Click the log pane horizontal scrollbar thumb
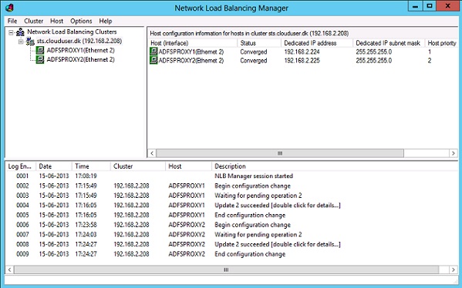Viewport: 462px width, 288px height. click(226, 270)
